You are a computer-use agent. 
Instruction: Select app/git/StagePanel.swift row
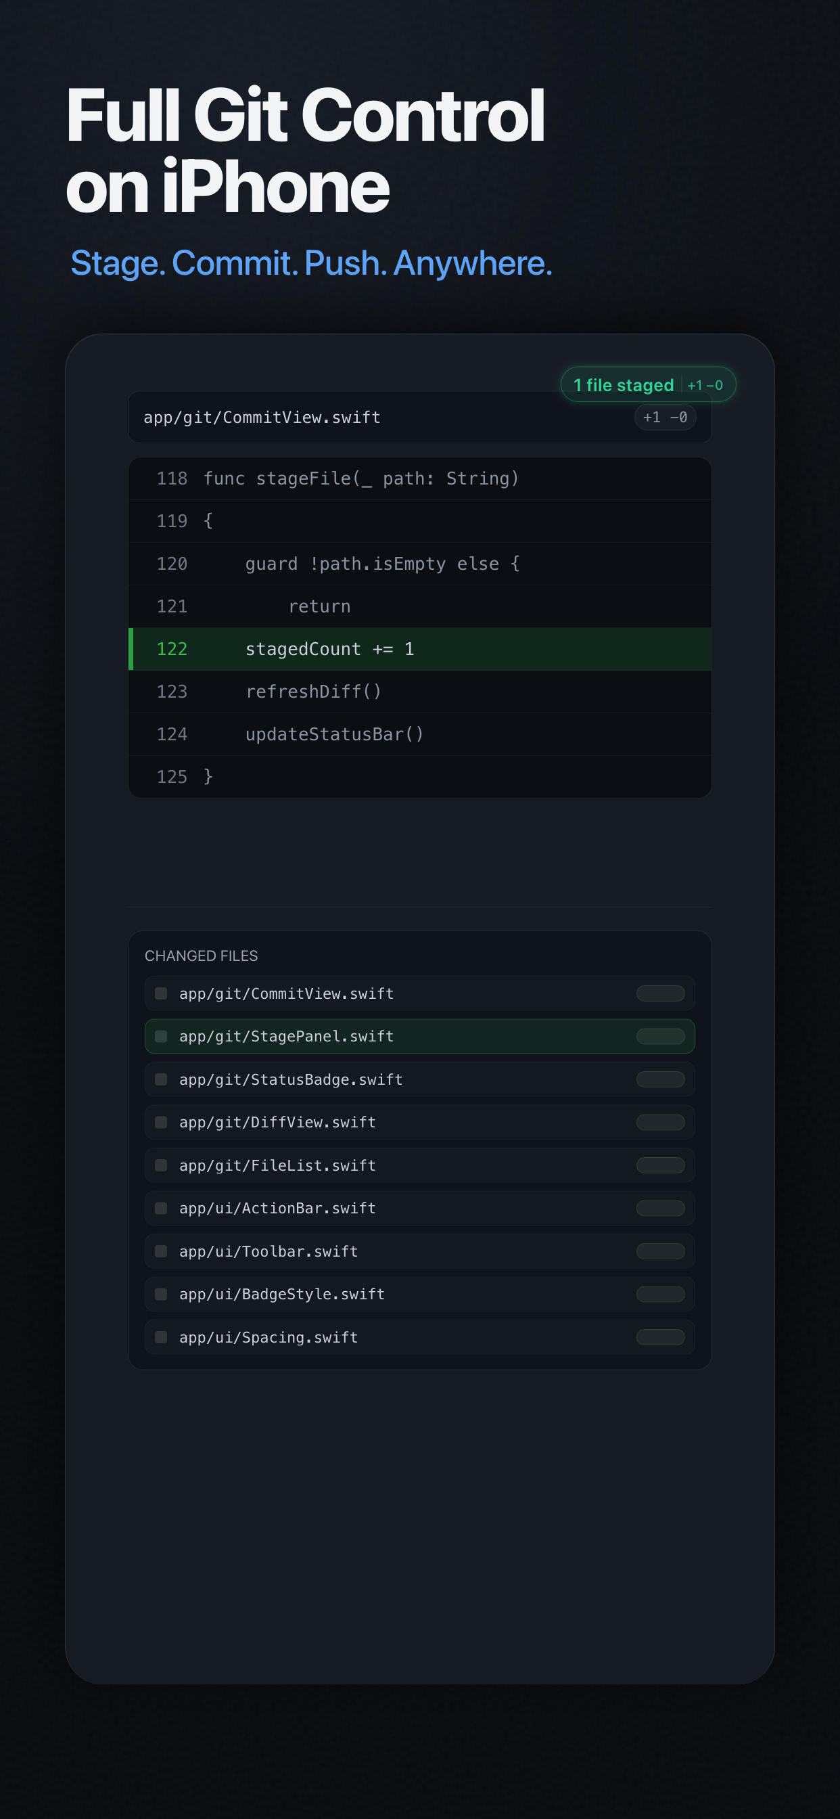419,1036
